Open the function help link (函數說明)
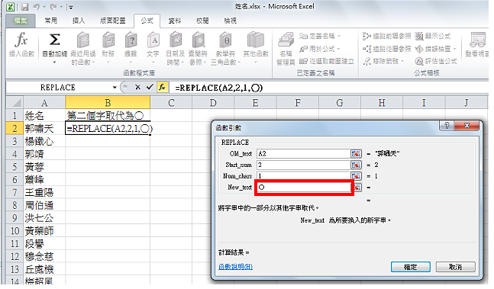The image size is (494, 289). pos(235,267)
